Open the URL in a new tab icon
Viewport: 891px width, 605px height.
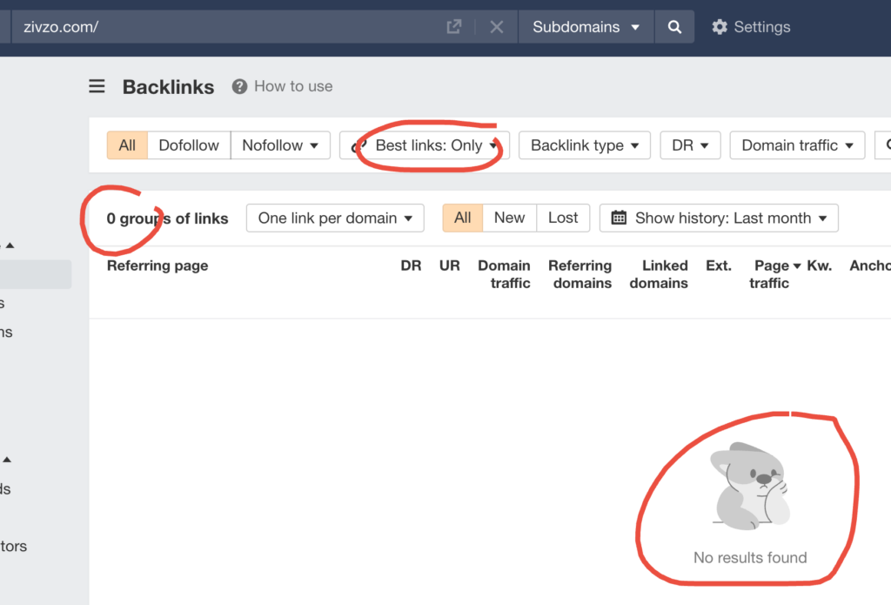(x=454, y=27)
